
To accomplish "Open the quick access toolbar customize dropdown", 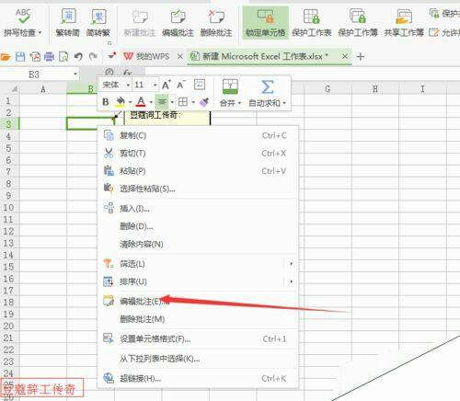I will click(111, 56).
